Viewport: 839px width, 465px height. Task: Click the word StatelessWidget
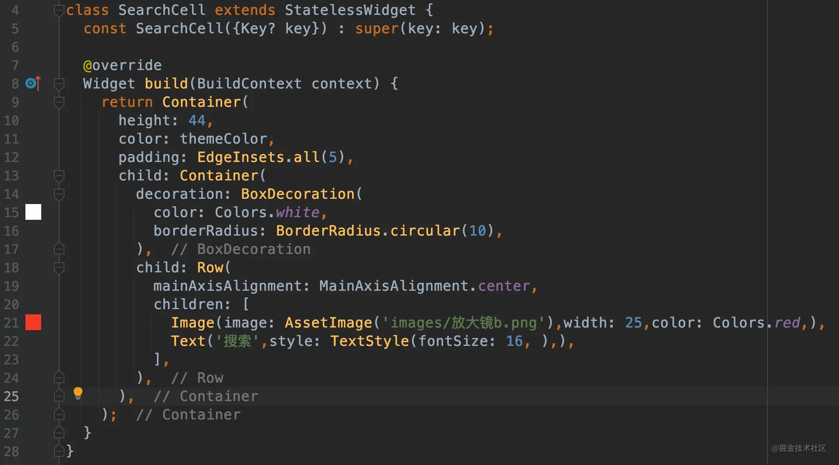click(x=350, y=10)
